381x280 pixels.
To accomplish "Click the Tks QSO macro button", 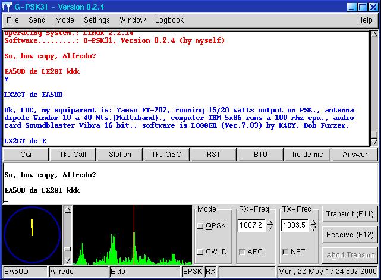I will tap(166, 154).
